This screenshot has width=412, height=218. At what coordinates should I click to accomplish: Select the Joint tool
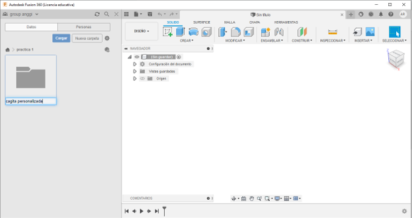[x=279, y=32]
